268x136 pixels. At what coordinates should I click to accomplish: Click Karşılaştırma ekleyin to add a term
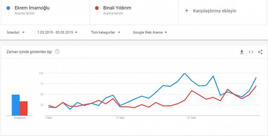(215, 11)
